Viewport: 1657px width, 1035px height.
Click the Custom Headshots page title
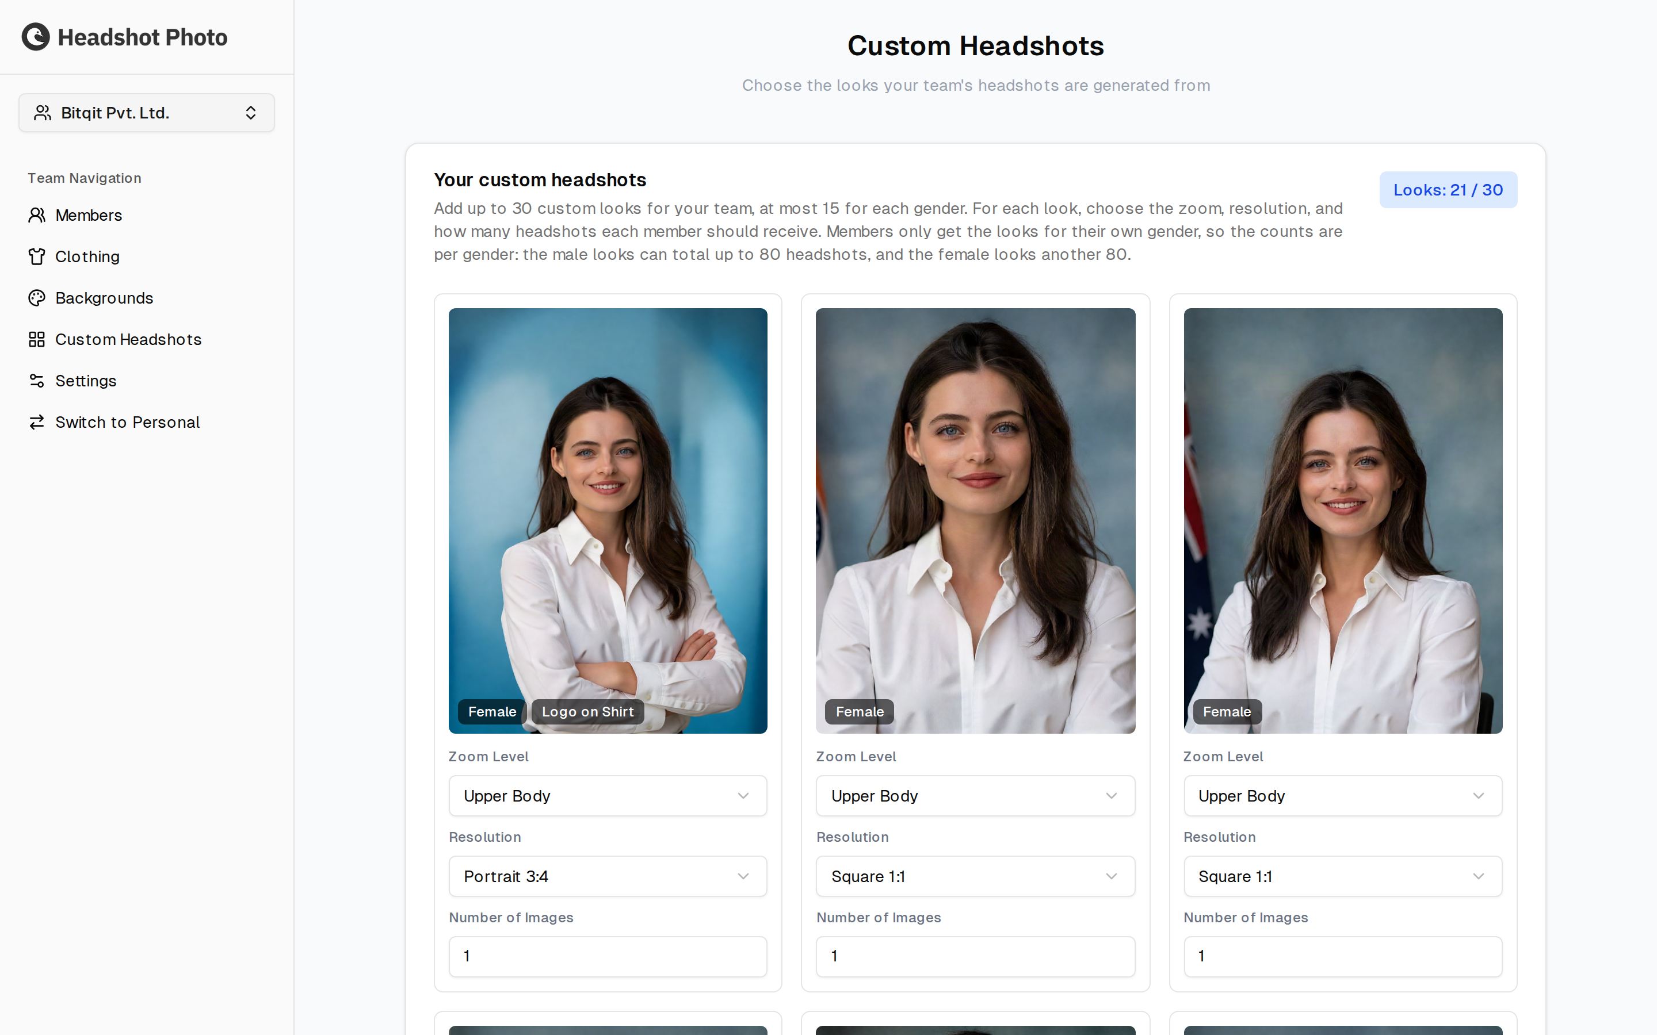tap(975, 46)
